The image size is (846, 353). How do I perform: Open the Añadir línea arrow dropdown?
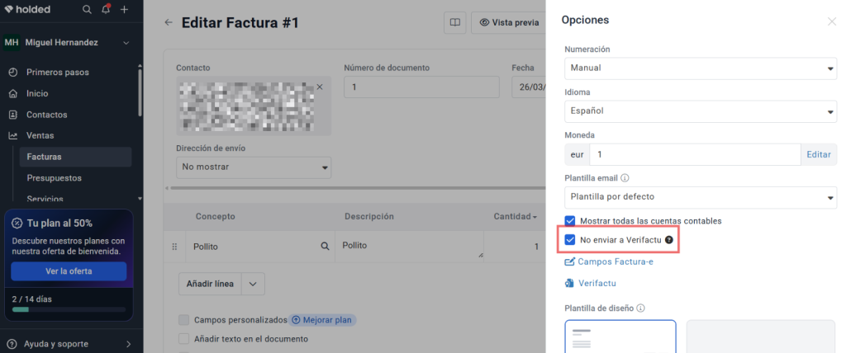[253, 284]
